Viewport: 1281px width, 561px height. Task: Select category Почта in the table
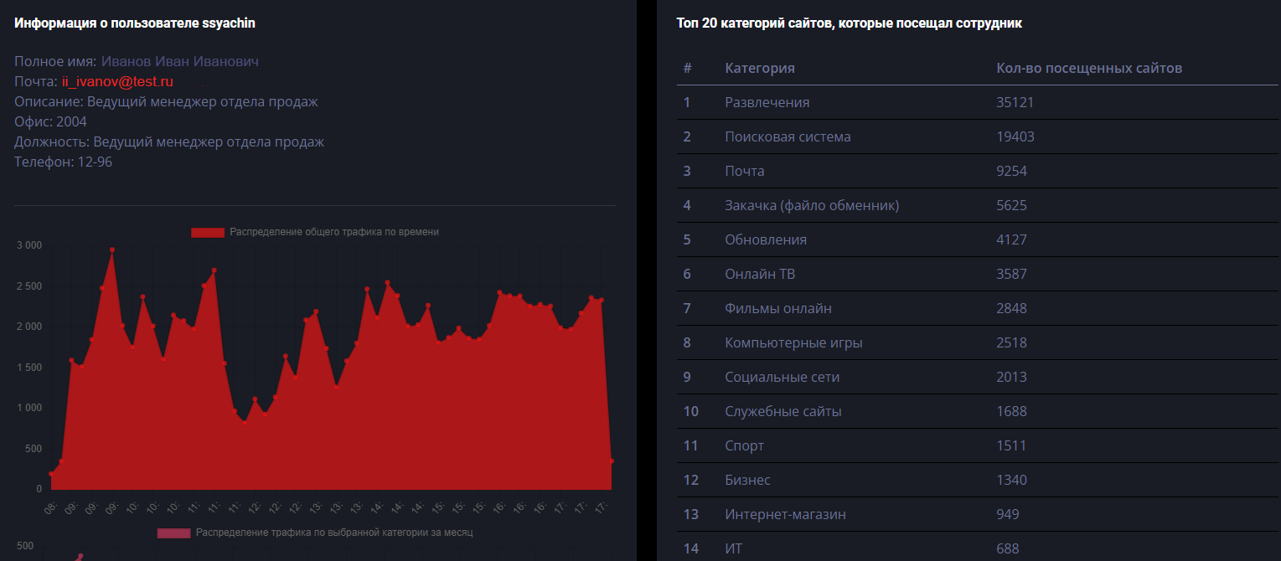pos(745,171)
